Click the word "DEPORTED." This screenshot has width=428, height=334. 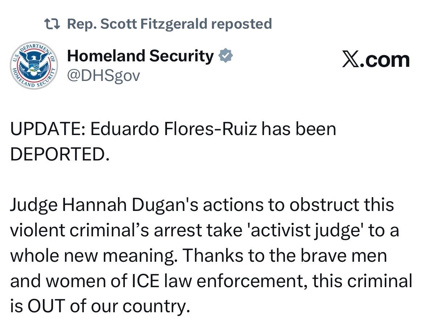(x=60, y=154)
